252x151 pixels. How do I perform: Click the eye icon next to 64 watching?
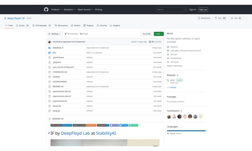pyautogui.click(x=168, y=58)
